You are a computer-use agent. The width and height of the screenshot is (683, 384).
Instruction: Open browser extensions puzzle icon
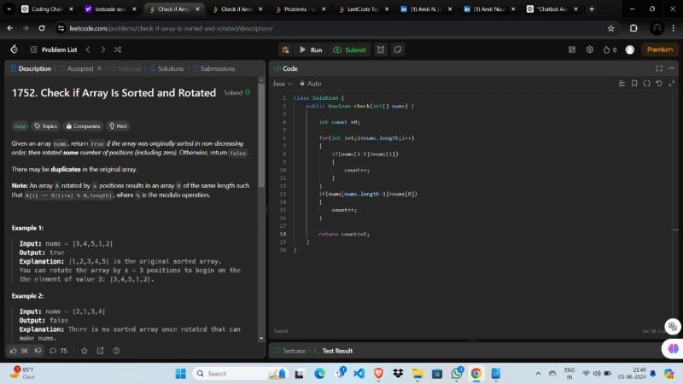coord(633,28)
